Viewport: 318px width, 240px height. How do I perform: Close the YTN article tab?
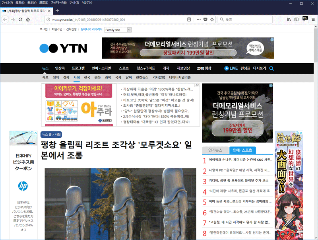(x=49, y=11)
